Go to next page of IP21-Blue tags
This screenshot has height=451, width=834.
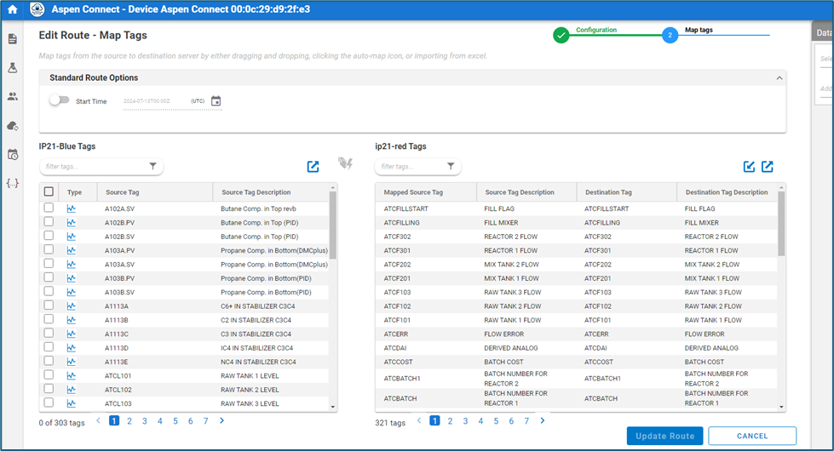[221, 420]
